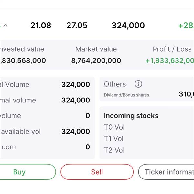The height and width of the screenshot is (194, 194).
Task: Select the 21.08 price value
Action: tap(41, 26)
